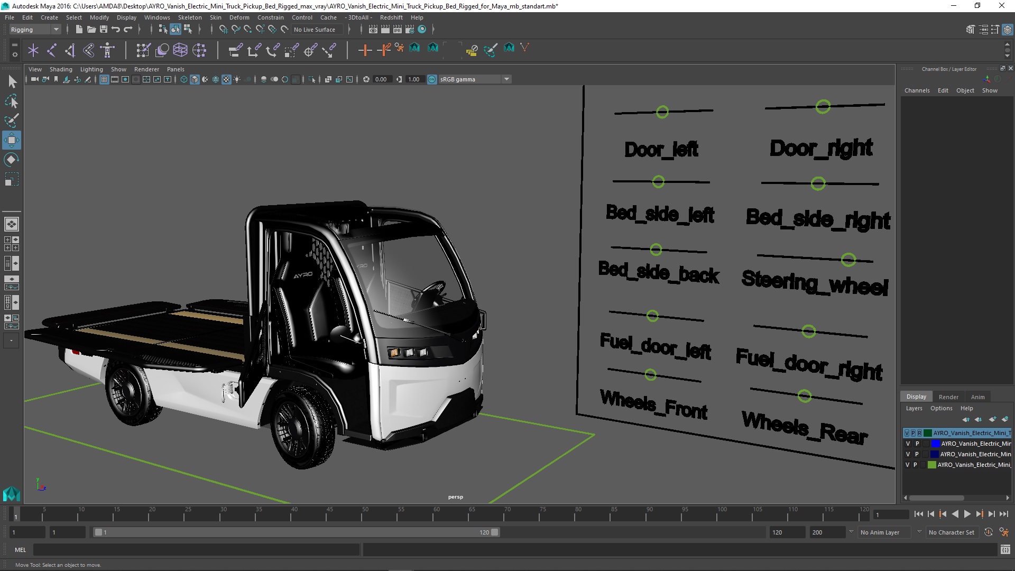This screenshot has height=571, width=1015.
Task: Click the Steering_wheel slider circle control
Action: (848, 259)
